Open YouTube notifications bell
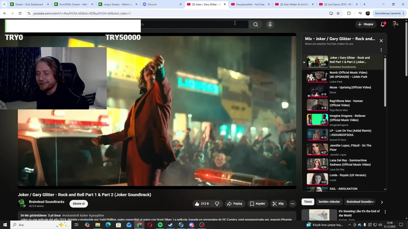 [383, 24]
